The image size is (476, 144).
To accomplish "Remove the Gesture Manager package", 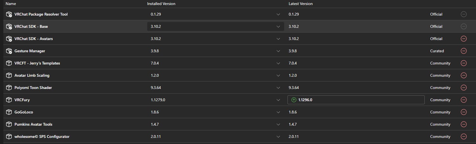I will pyautogui.click(x=463, y=51).
